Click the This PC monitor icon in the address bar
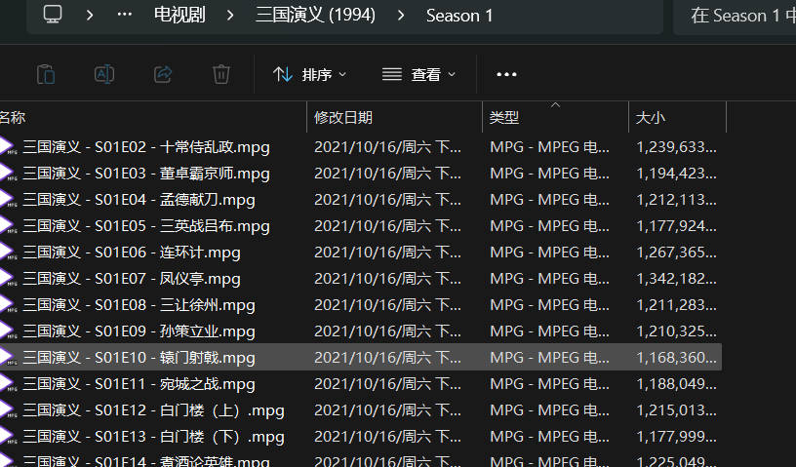The width and height of the screenshot is (796, 467). [53, 15]
